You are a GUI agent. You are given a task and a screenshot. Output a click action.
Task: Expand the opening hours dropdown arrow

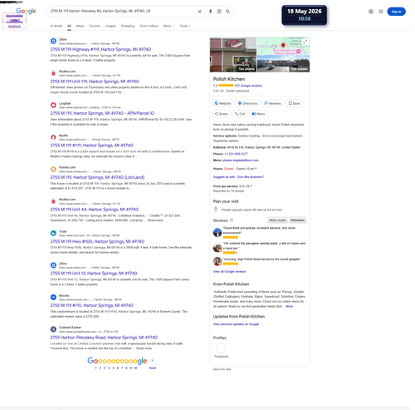tap(256, 169)
